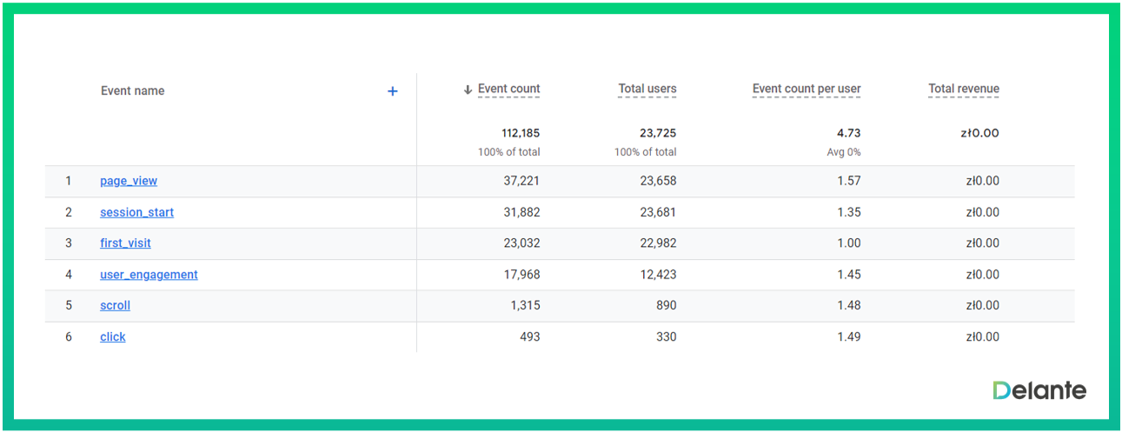The image size is (1122, 432).
Task: Click the Delante logo
Action: pos(1039,391)
